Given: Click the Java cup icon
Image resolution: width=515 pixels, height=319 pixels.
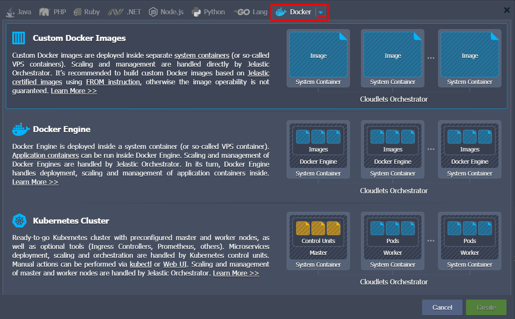Looking at the screenshot, I should pos(10,12).
